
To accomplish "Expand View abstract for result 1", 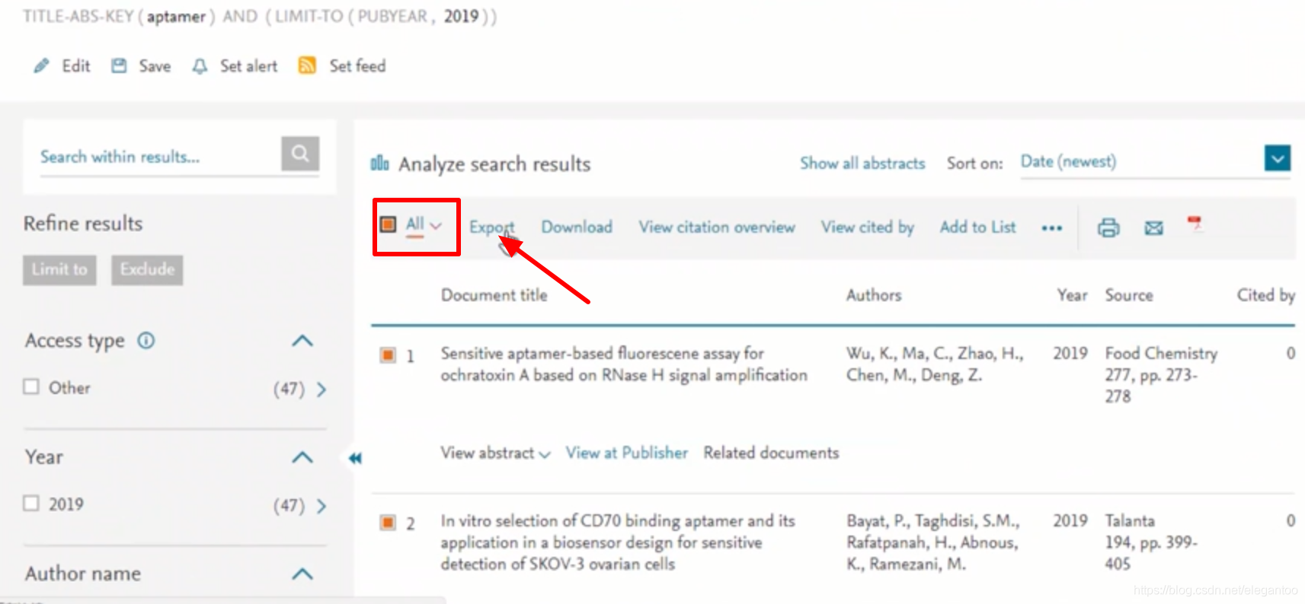I will tap(495, 453).
